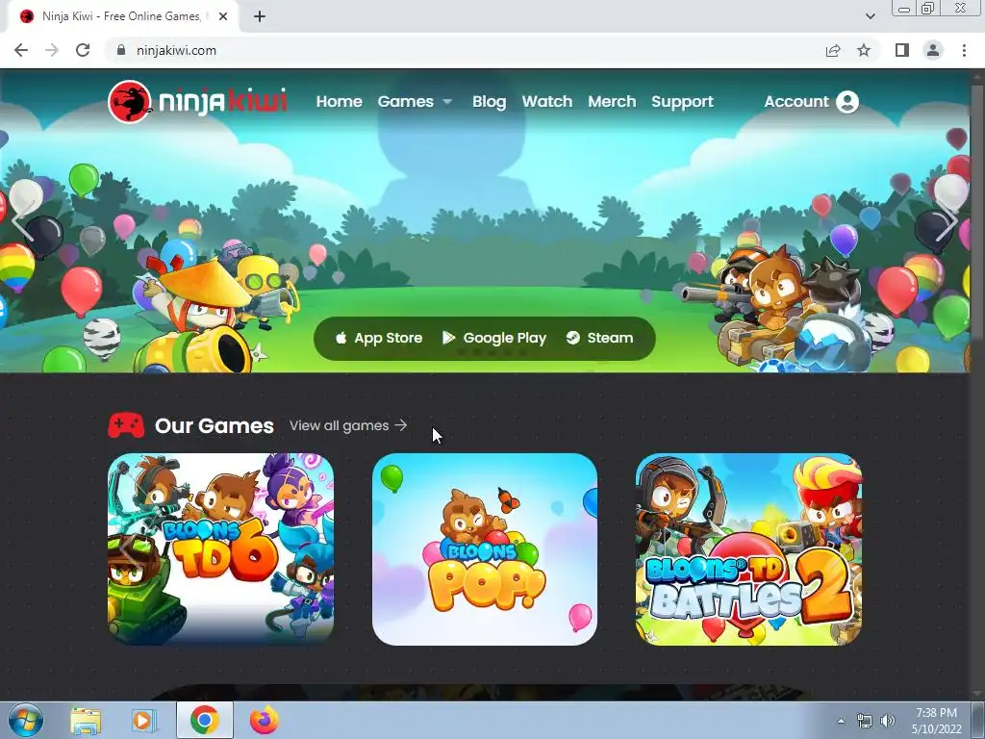
Task: Open the Merch menu item
Action: click(x=612, y=102)
